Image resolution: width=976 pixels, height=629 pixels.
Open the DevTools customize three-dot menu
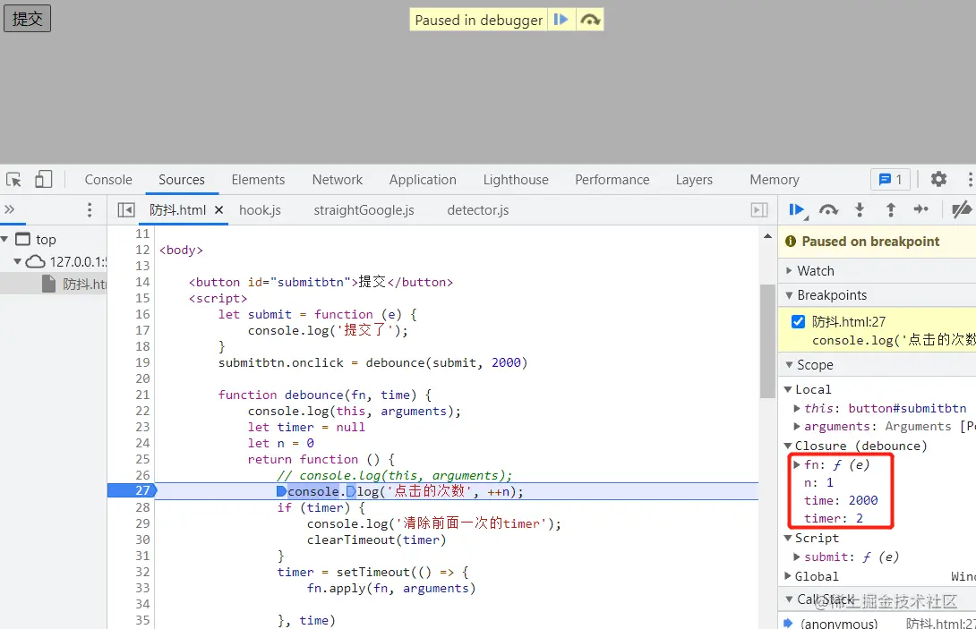pos(970,179)
